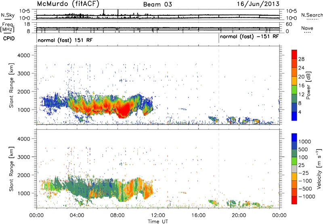Click the "20" label on Power colorbar
Screen dimensions: 323x224
tap(301, 77)
